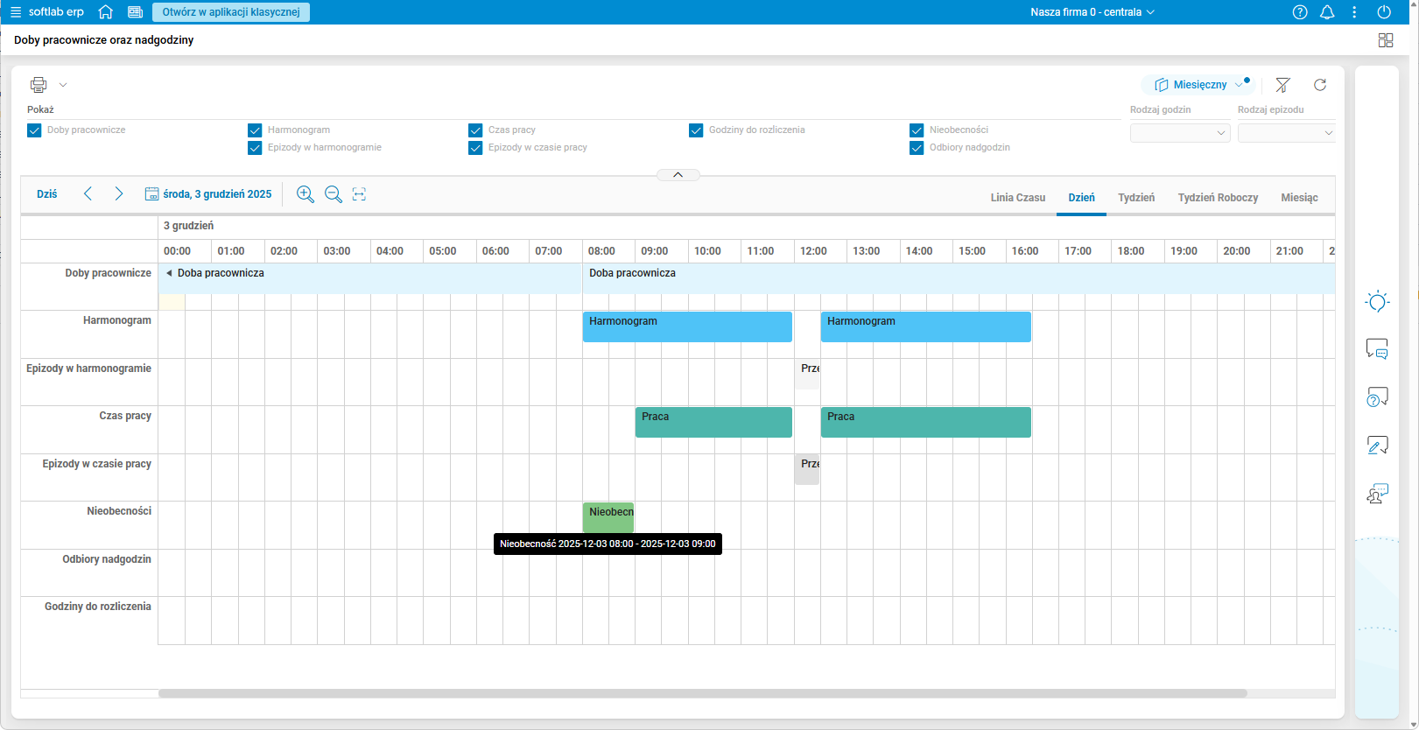Go to previous day arrow
This screenshot has width=1419, height=730.
point(88,193)
